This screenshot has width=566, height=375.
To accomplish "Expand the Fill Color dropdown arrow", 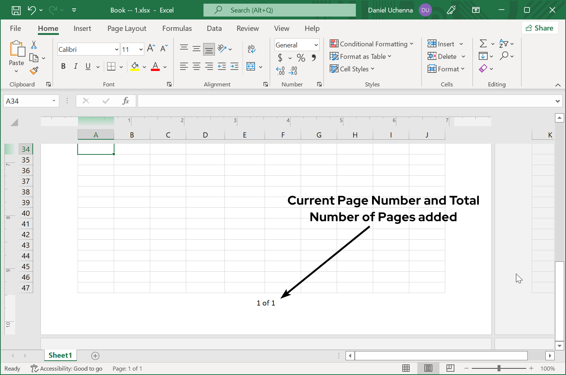I will point(144,67).
